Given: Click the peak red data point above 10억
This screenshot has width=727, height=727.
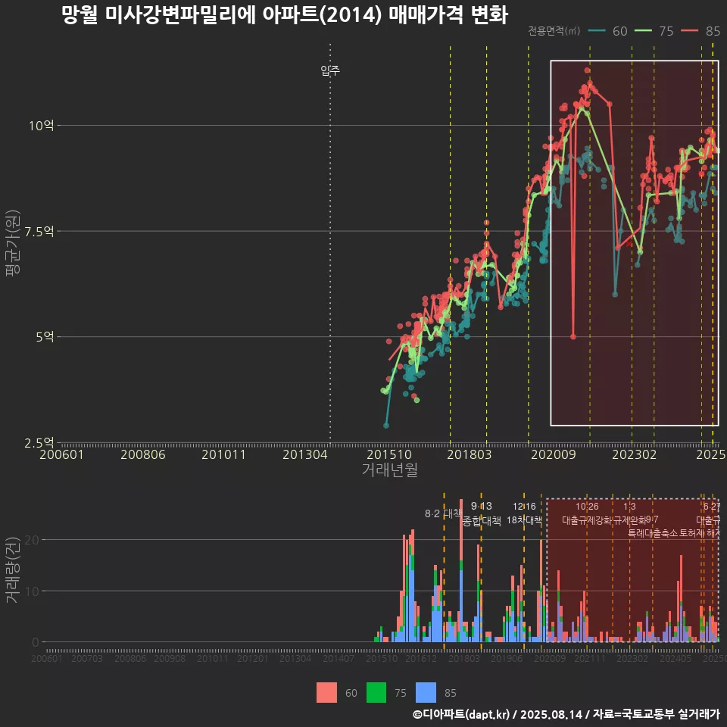Looking at the screenshot, I should [587, 70].
